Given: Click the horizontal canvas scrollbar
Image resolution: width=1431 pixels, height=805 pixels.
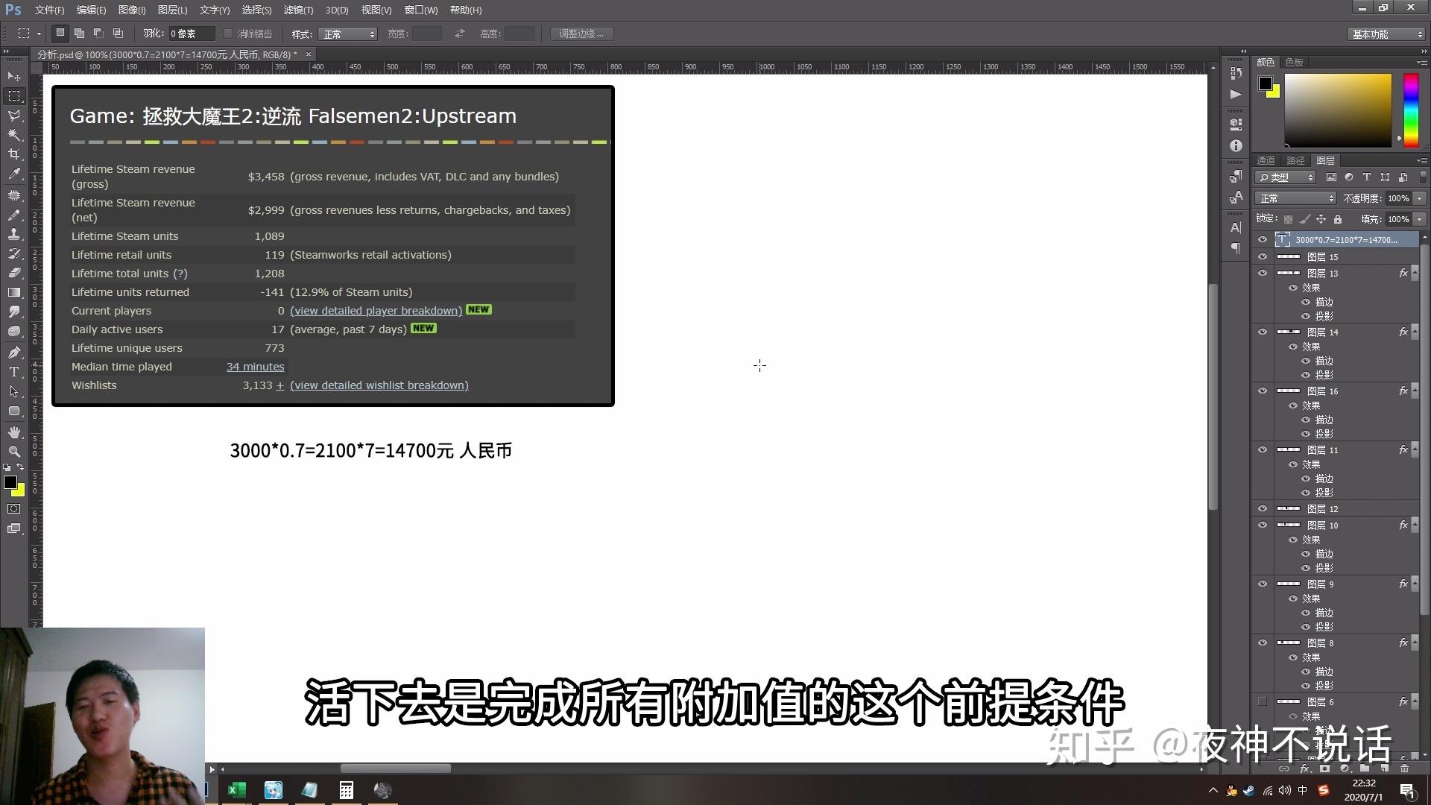Looking at the screenshot, I should click(x=396, y=768).
